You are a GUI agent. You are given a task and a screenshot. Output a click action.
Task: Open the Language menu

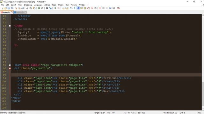[38, 5]
